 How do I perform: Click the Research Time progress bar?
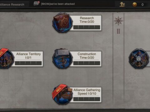87,27
